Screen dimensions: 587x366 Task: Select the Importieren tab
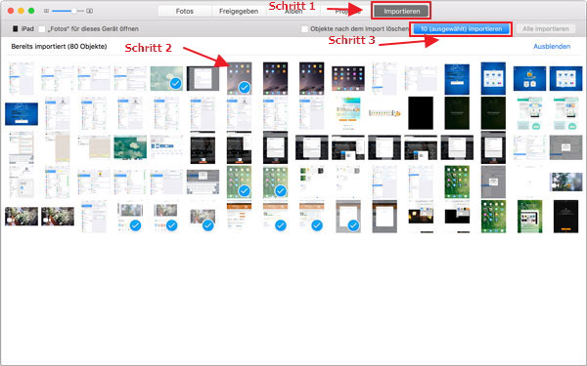(401, 11)
